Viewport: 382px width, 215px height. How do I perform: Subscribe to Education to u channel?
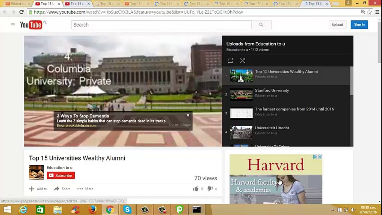pos(61,176)
